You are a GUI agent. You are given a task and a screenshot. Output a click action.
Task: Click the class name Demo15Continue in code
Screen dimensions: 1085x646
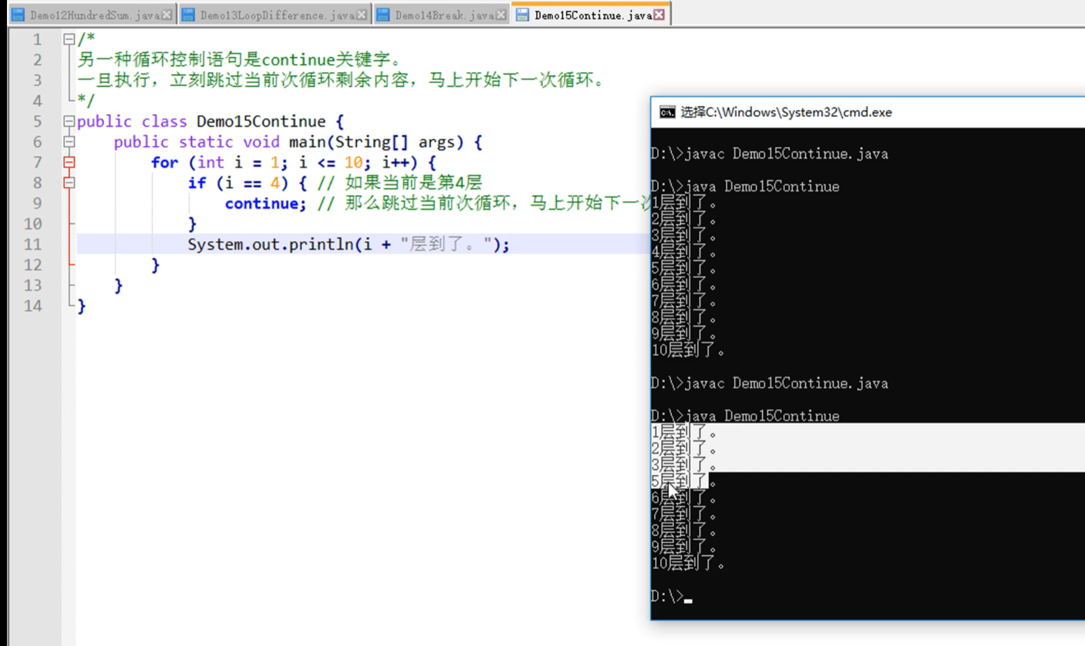point(261,121)
